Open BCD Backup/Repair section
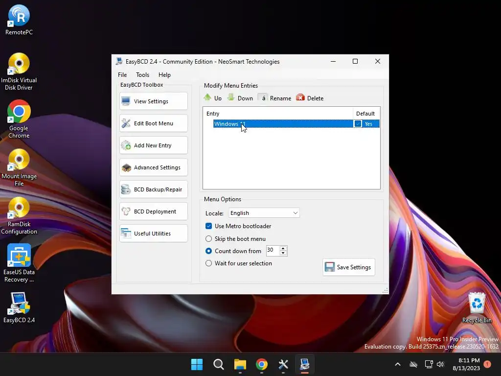 tap(153, 189)
